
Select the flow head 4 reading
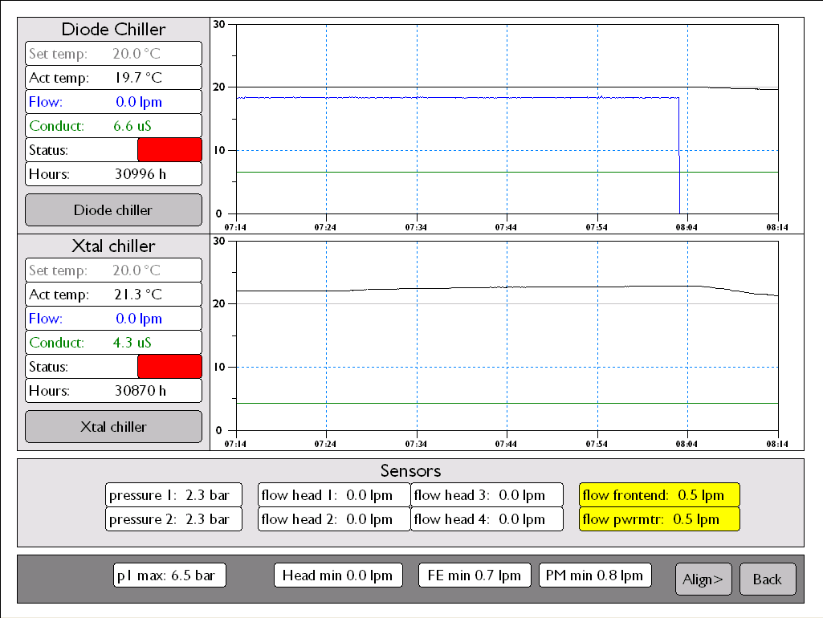pos(487,519)
